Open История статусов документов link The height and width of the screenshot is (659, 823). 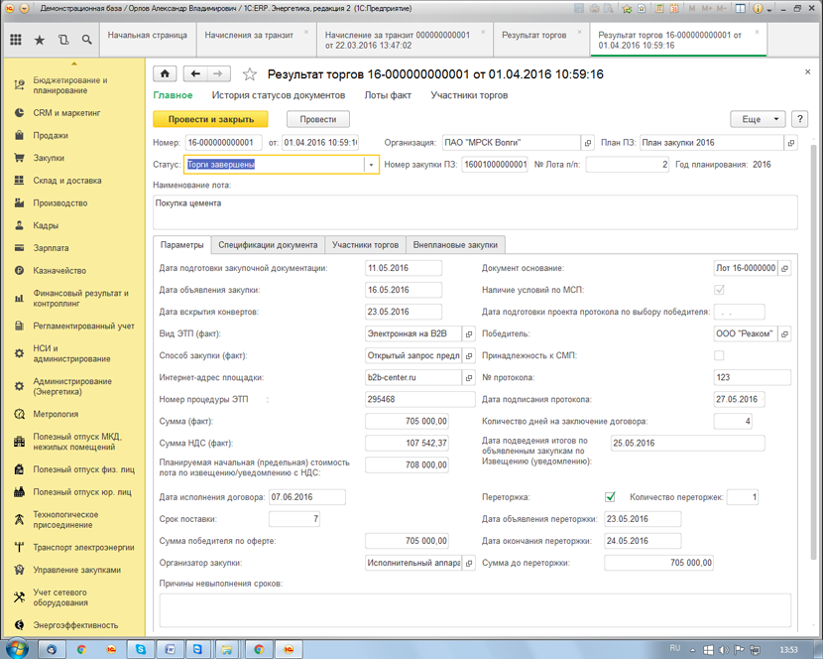coord(278,95)
